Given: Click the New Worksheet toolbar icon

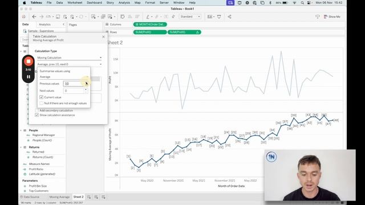Looking at the screenshot, I should coord(94,17).
